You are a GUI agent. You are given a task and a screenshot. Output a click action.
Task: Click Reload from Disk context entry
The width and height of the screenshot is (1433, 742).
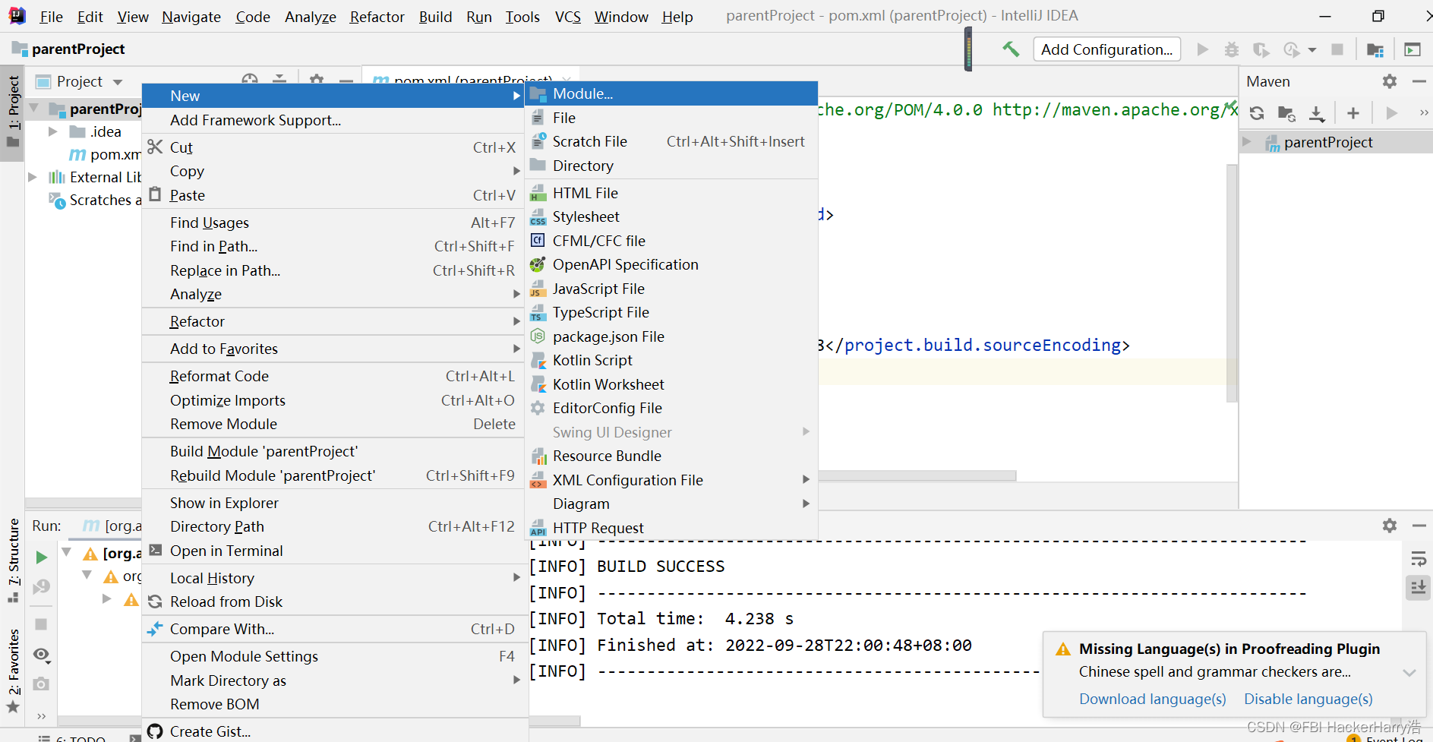point(334,601)
